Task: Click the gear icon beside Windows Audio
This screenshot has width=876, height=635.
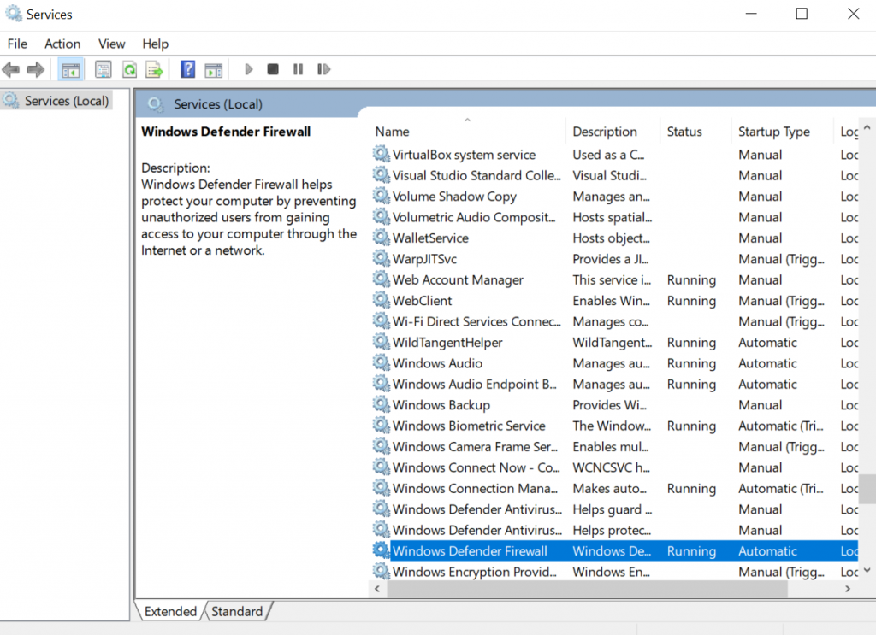Action: (x=381, y=362)
